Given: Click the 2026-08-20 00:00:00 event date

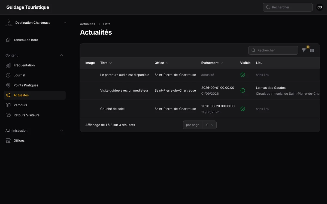Looking at the screenshot, I should click(x=218, y=106).
